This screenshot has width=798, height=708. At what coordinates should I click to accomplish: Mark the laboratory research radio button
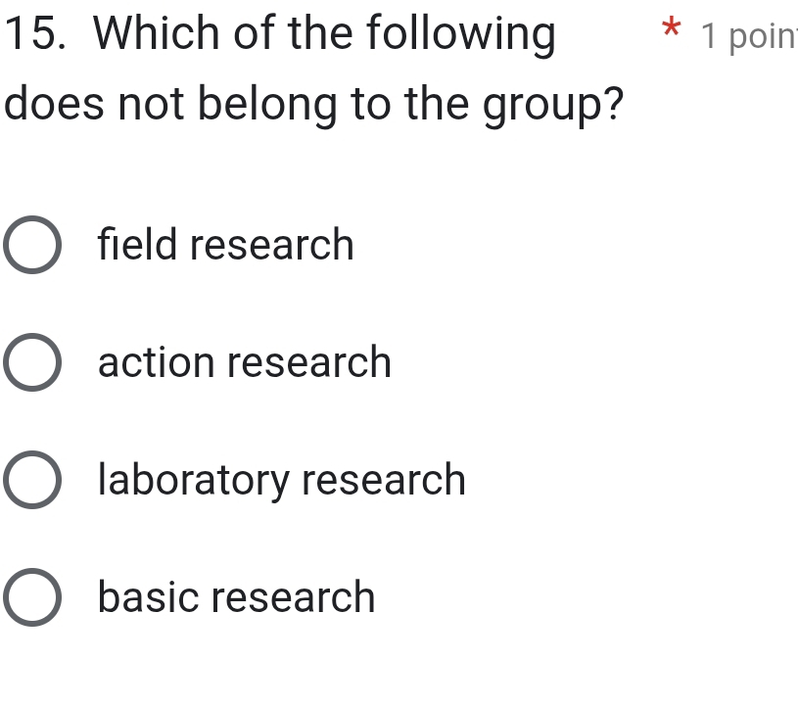coord(32,480)
